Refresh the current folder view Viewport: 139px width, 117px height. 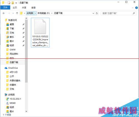97,13
